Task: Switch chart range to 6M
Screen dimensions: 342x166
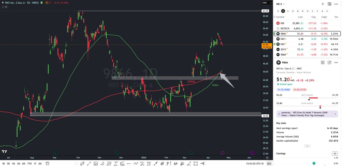Action: (x=24, y=163)
